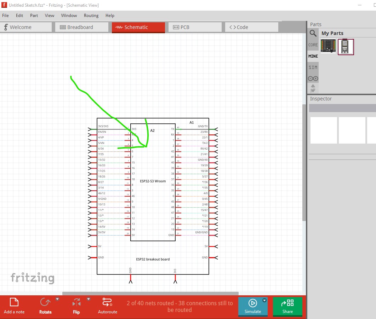Viewport: 376px width, 319px height.
Task: Select the ESP32 breakout board part thumbnail
Action: [328, 46]
